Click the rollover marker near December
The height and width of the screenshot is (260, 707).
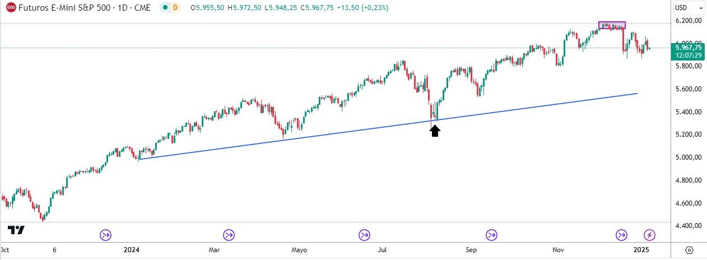[622, 235]
